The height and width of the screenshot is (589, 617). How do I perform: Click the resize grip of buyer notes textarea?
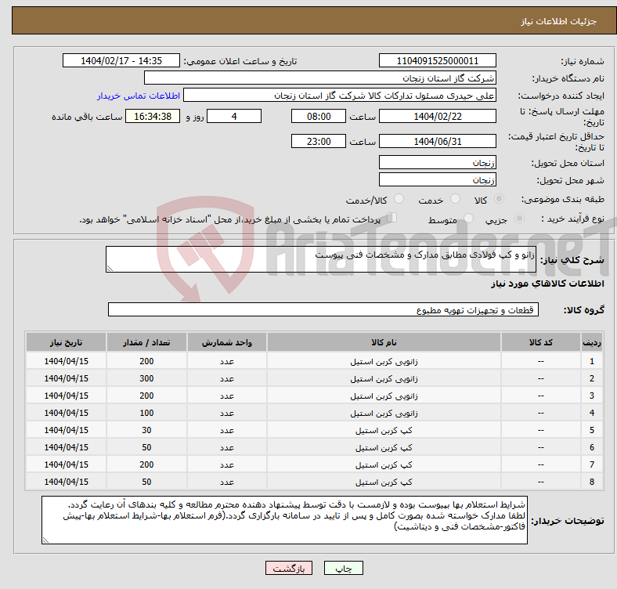click(x=45, y=540)
